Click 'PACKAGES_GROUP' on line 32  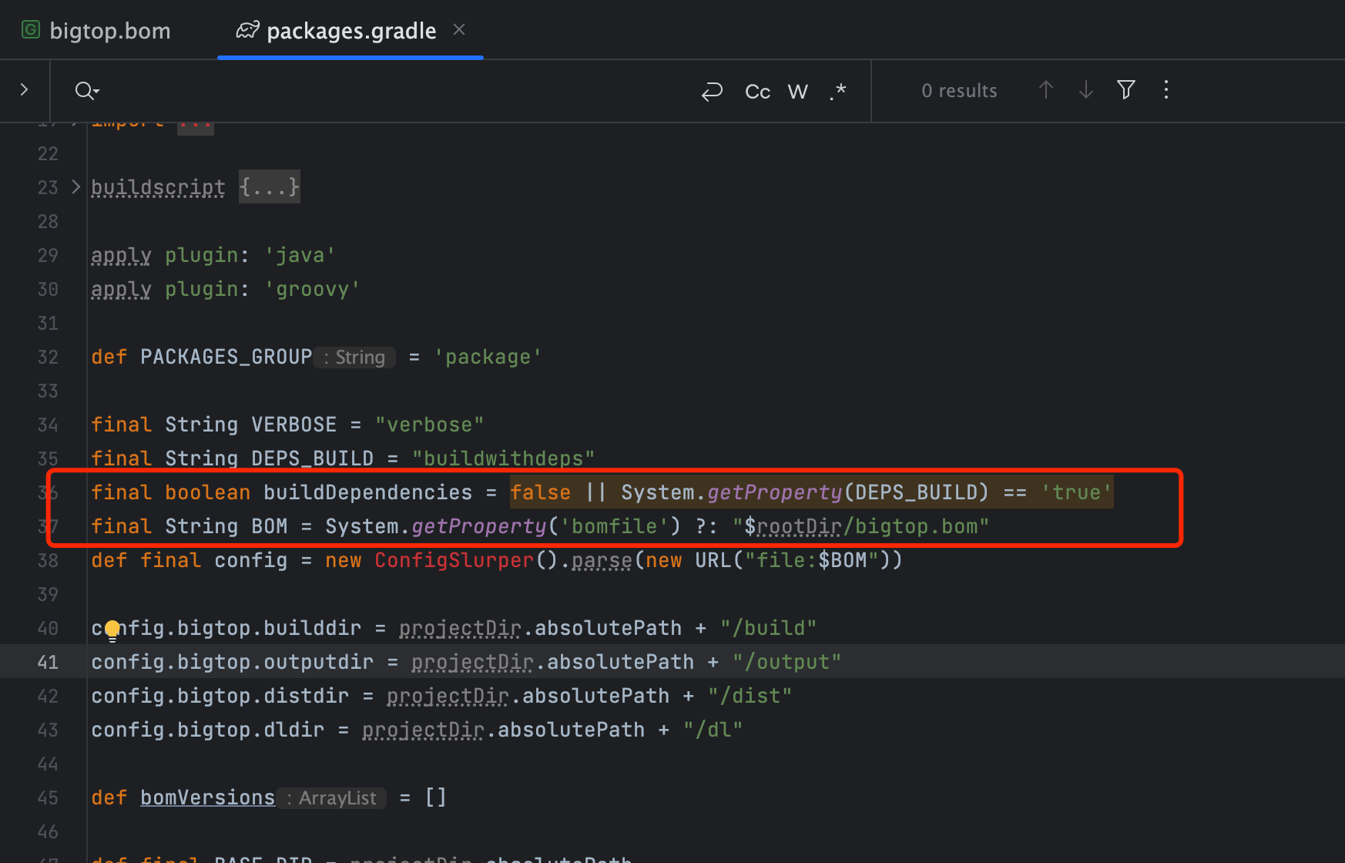coord(226,357)
